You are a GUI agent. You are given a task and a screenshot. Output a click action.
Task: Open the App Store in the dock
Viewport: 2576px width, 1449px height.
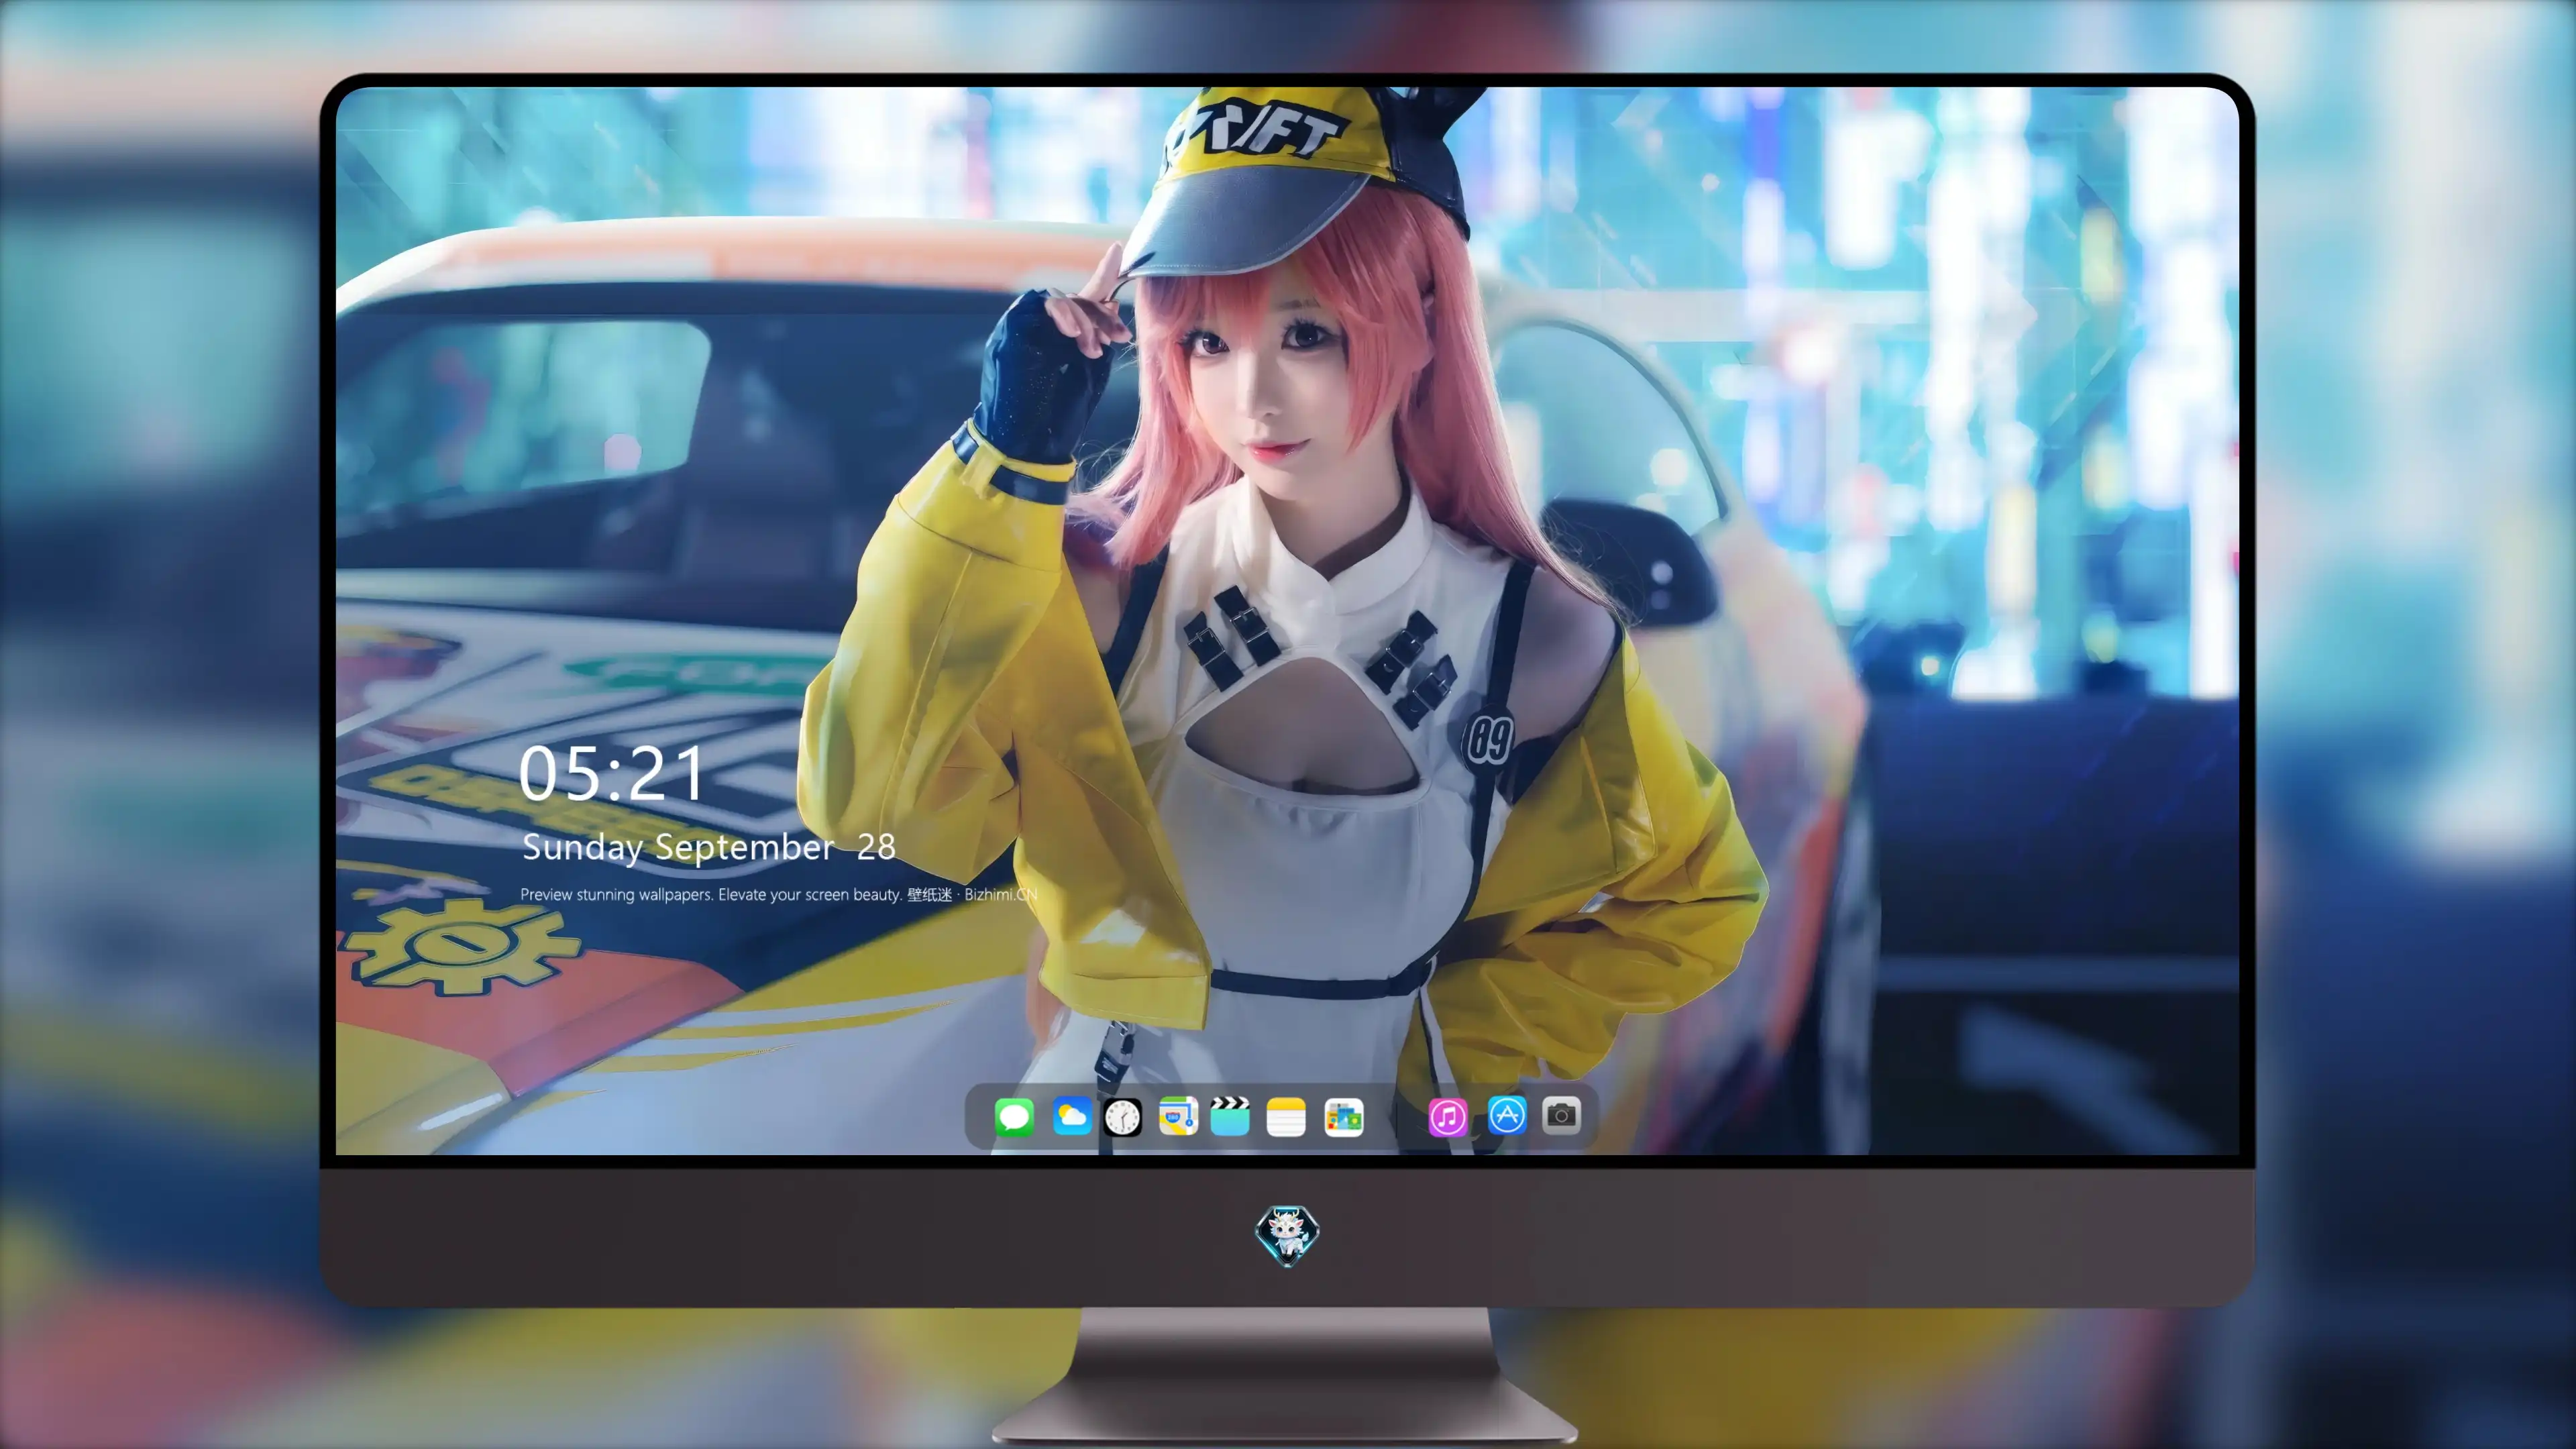(1507, 1115)
